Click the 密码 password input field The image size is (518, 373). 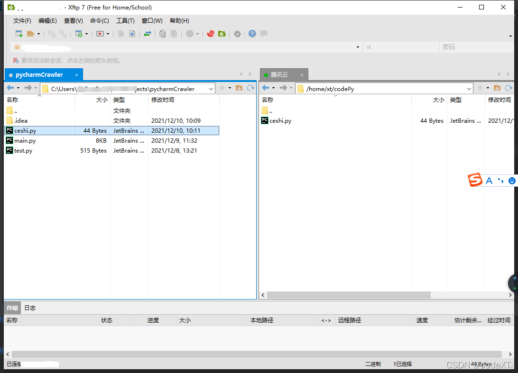click(x=474, y=47)
